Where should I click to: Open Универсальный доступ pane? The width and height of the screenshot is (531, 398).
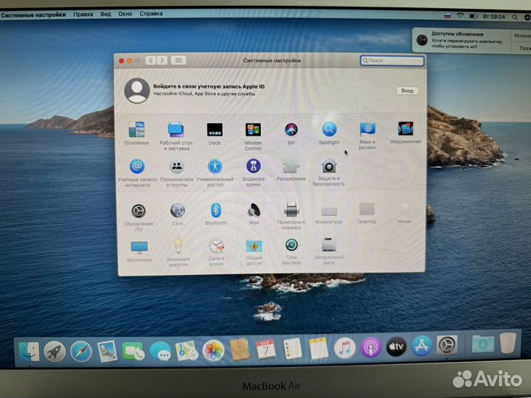click(215, 172)
